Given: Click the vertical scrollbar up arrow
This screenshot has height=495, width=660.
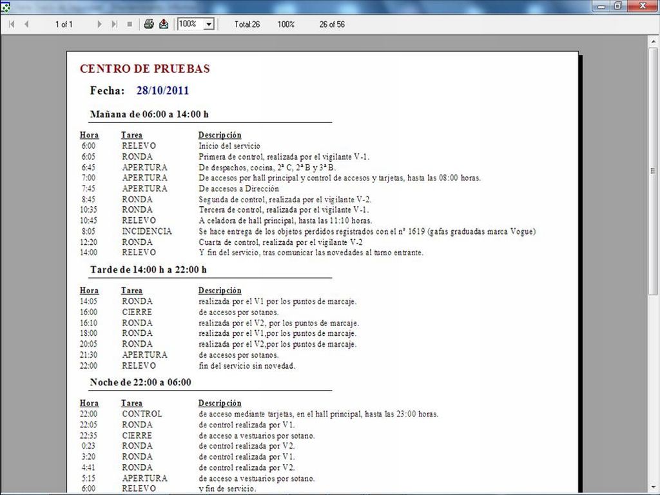Looking at the screenshot, I should click(654, 41).
